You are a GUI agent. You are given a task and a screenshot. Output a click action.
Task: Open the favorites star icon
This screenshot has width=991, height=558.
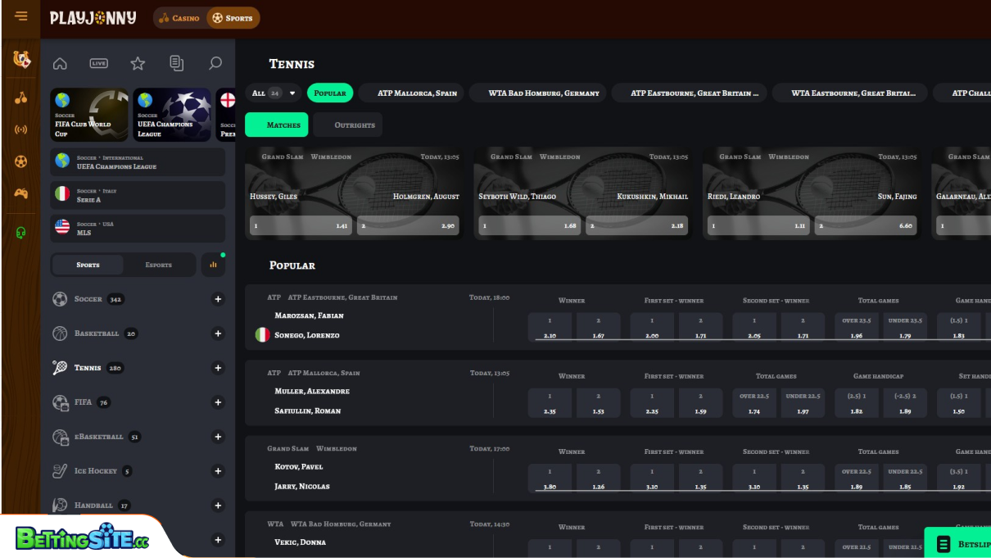138,62
